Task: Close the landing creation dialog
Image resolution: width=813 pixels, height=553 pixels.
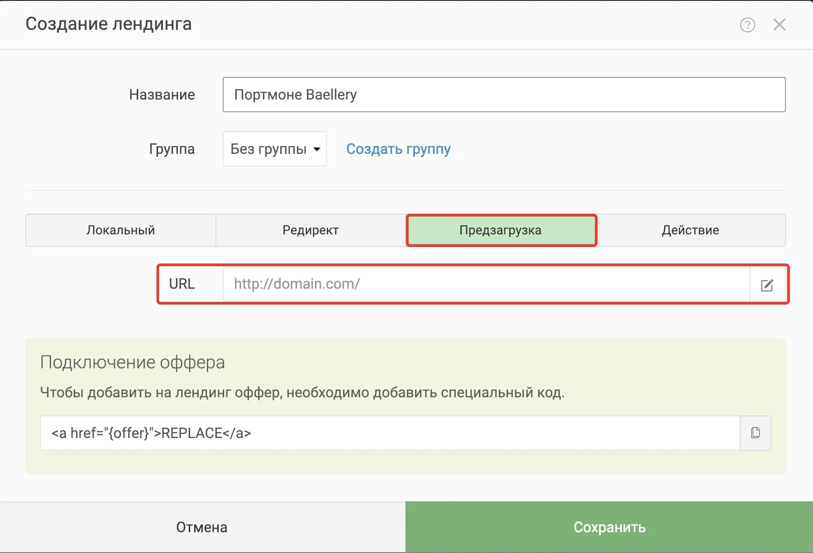Action: coord(779,25)
